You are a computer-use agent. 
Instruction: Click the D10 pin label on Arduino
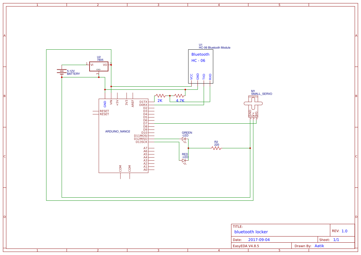tap(144, 133)
